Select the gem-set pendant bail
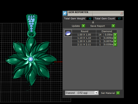 click(x=32, y=24)
